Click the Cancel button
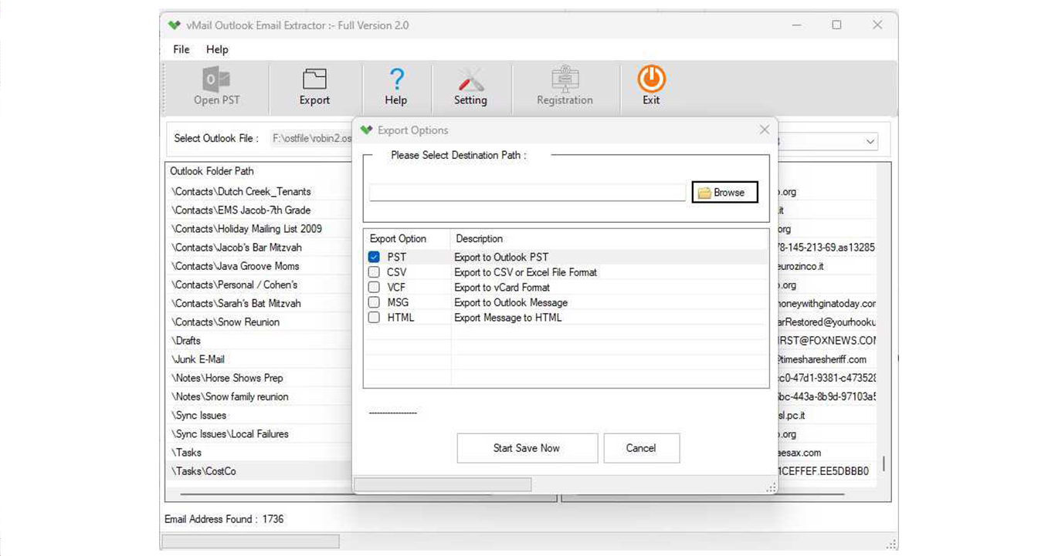The width and height of the screenshot is (1055, 556). tap(641, 448)
